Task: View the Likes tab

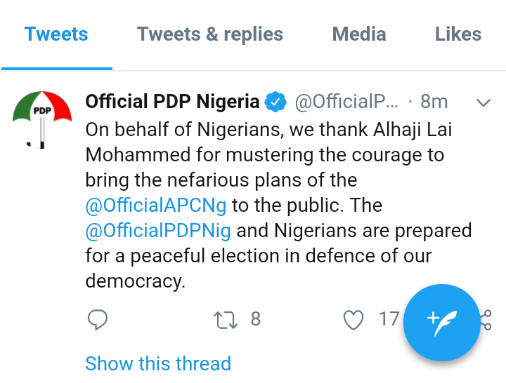Action: click(x=458, y=34)
